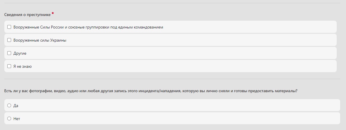
Task: Select the Нет radio button
Action: (9, 119)
